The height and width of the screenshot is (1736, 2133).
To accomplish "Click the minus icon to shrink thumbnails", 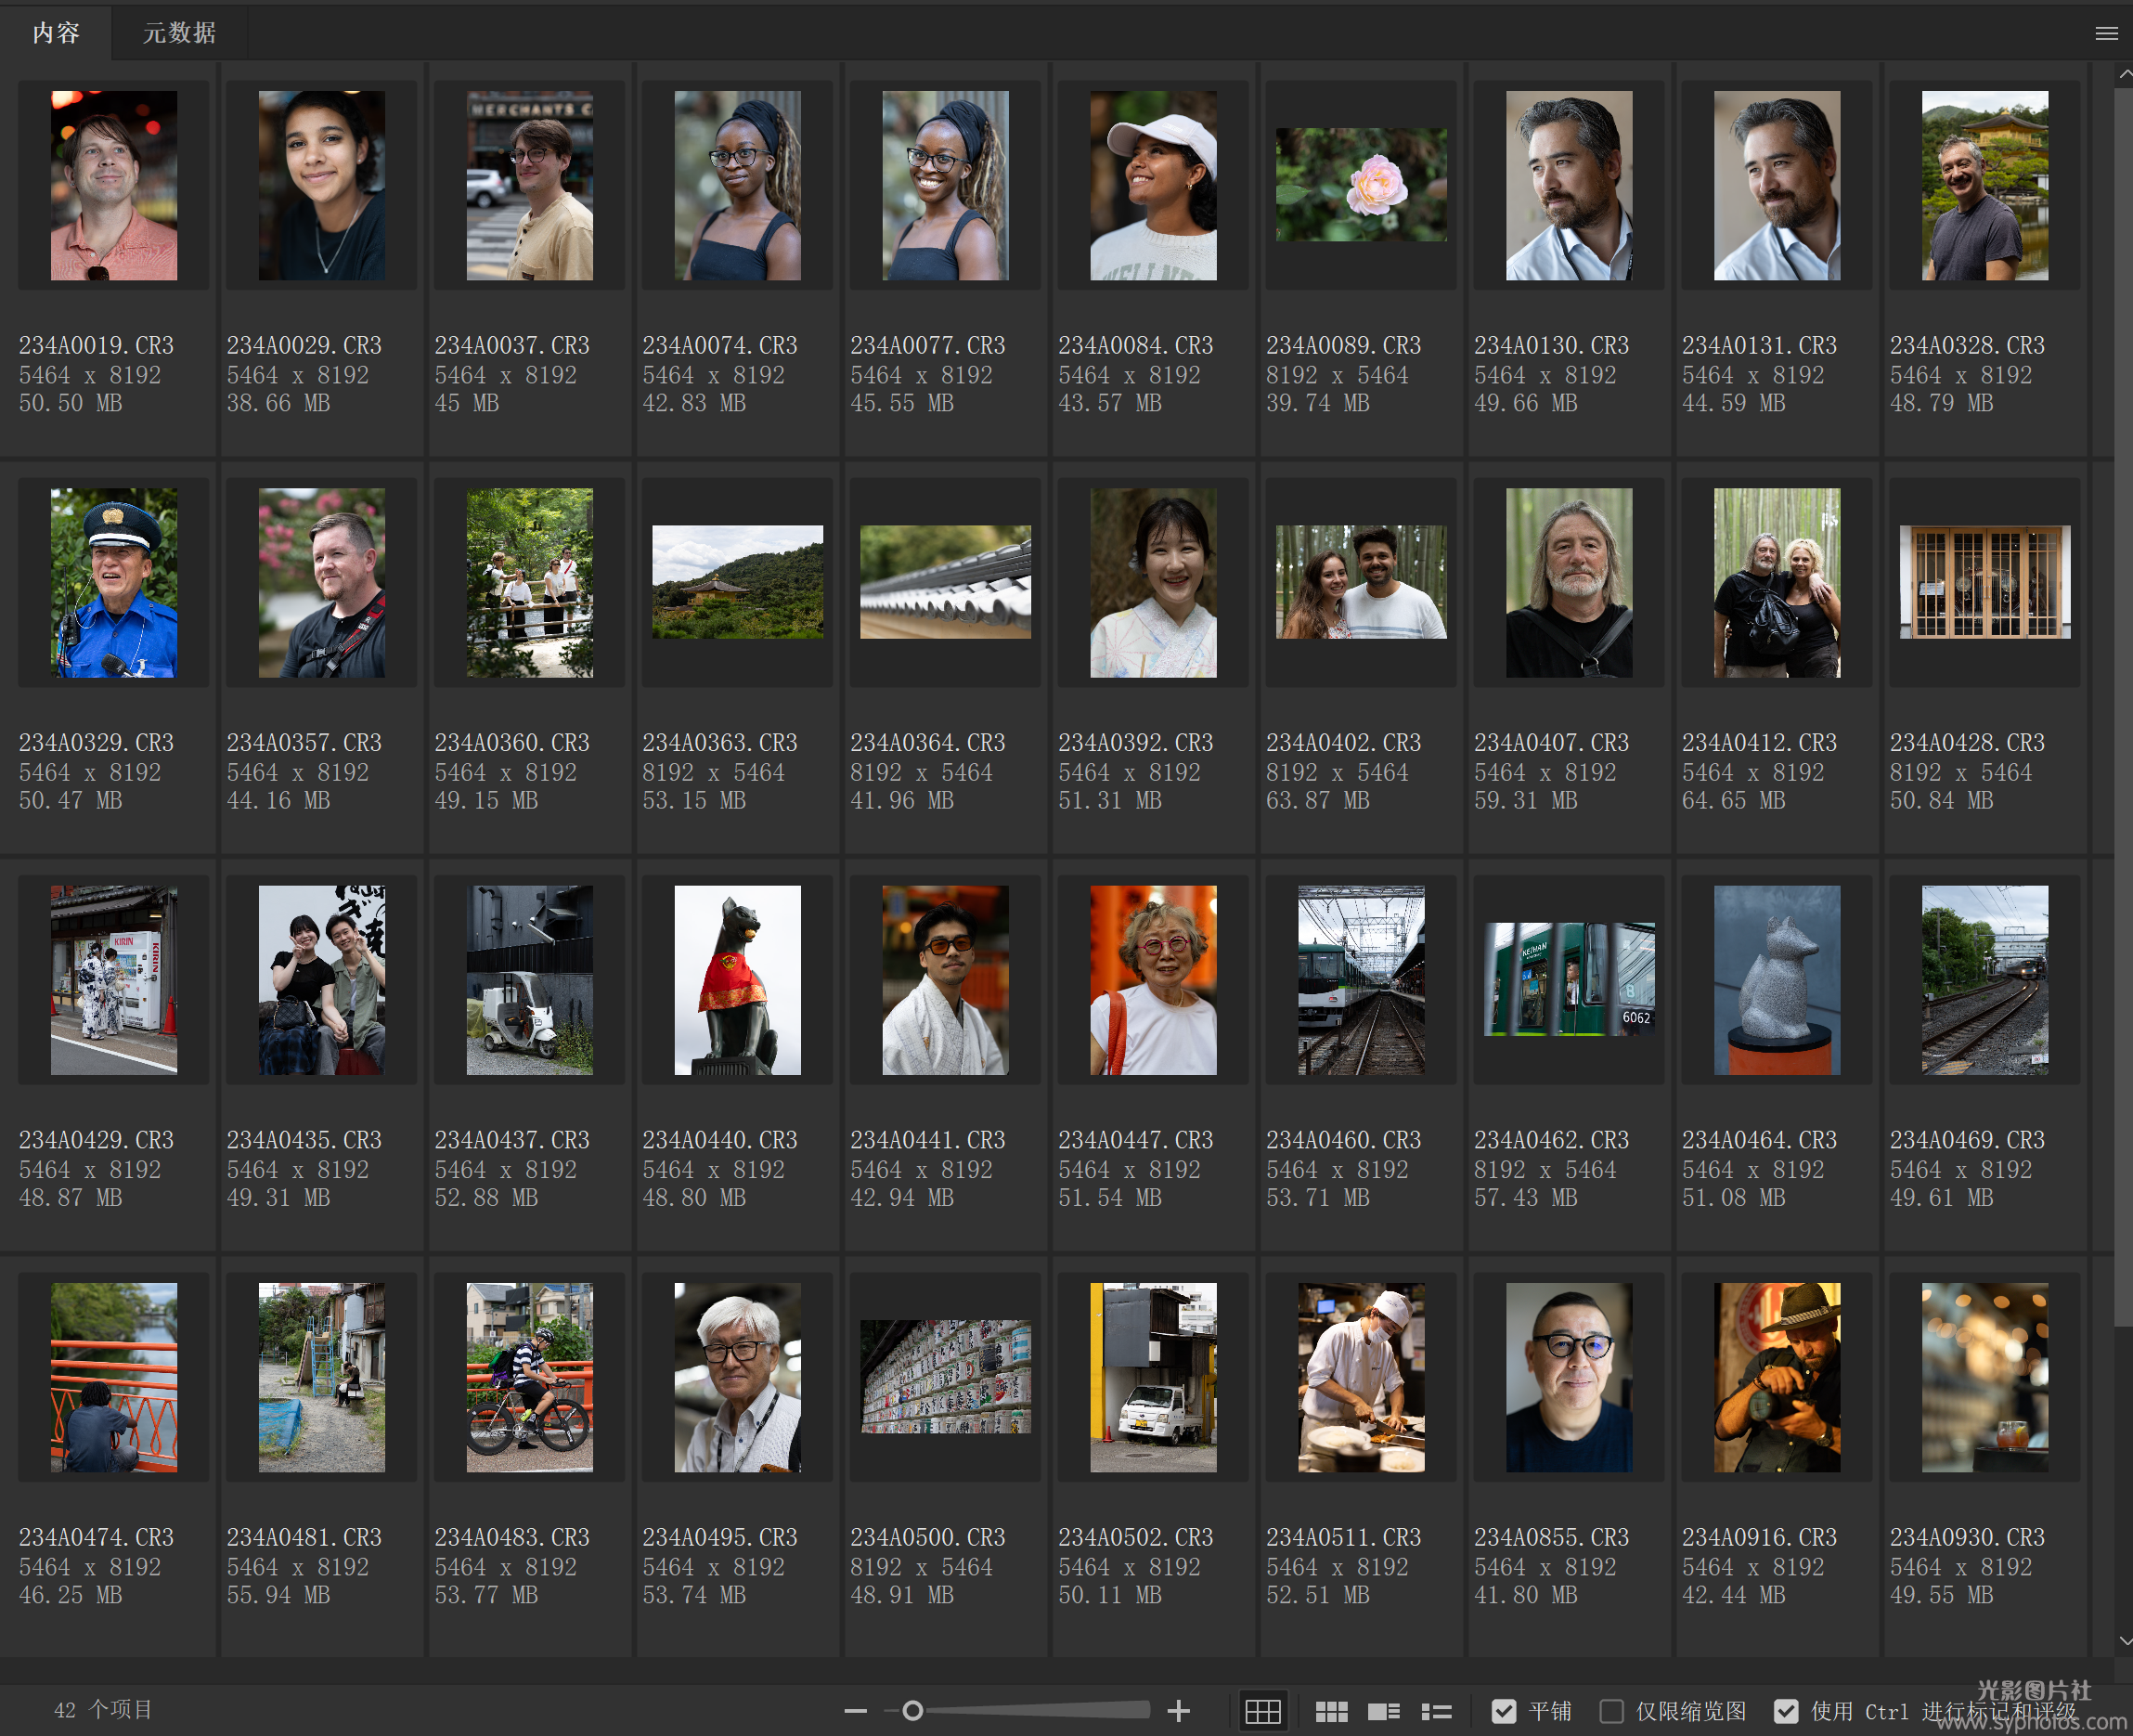I will click(855, 1711).
